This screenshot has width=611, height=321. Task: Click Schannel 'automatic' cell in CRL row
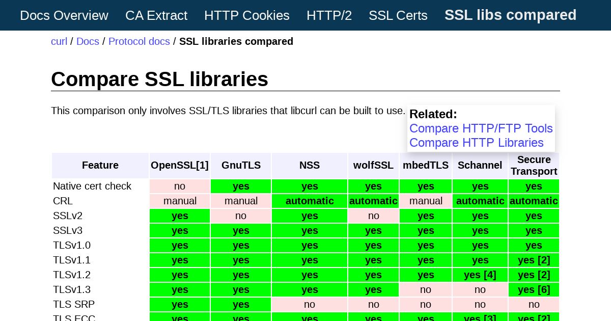[x=480, y=201]
